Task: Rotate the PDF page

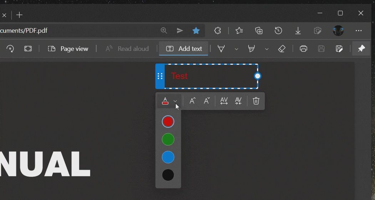Action: (x=10, y=49)
